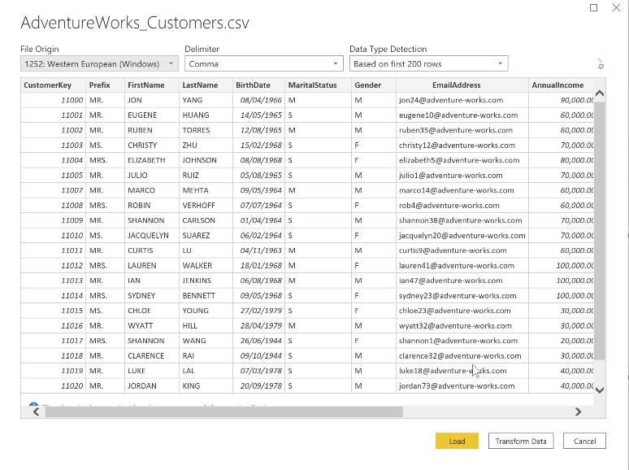
Task: Click last name cell JENKINS
Action: [206, 281]
